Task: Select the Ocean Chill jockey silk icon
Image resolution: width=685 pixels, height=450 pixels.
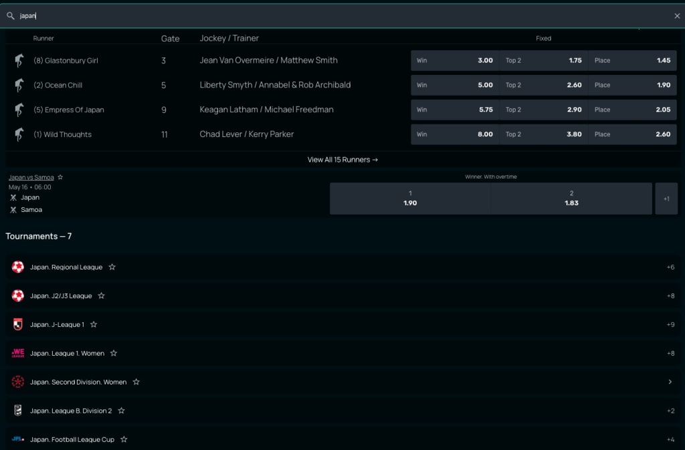Action: pos(19,85)
